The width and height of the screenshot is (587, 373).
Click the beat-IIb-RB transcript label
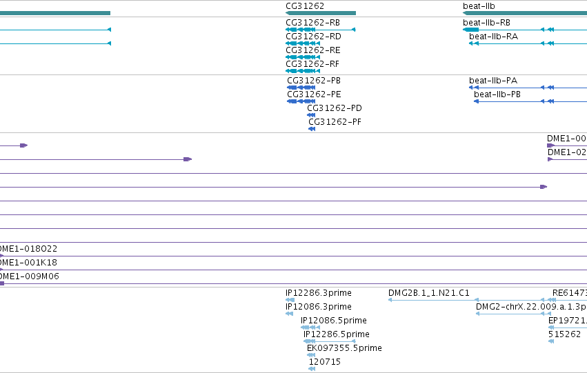tap(486, 23)
